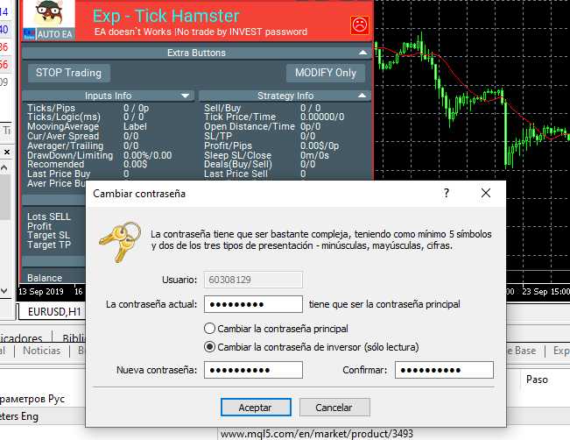Image resolution: width=570 pixels, height=440 pixels.
Task: Click the 23 Sep 15:00 time label
Action: coord(545,292)
